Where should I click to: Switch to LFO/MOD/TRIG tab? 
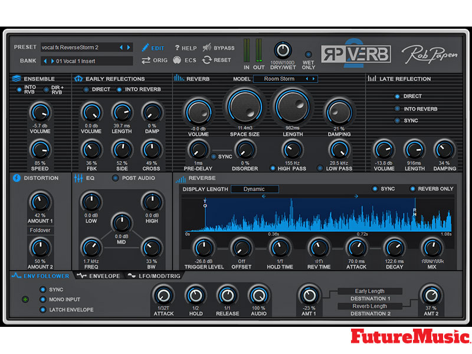tap(154, 276)
